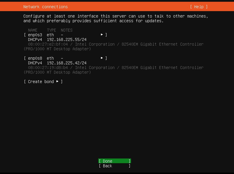Click the NOTES column header
This screenshot has width=234, height=174.
coord(66,30)
